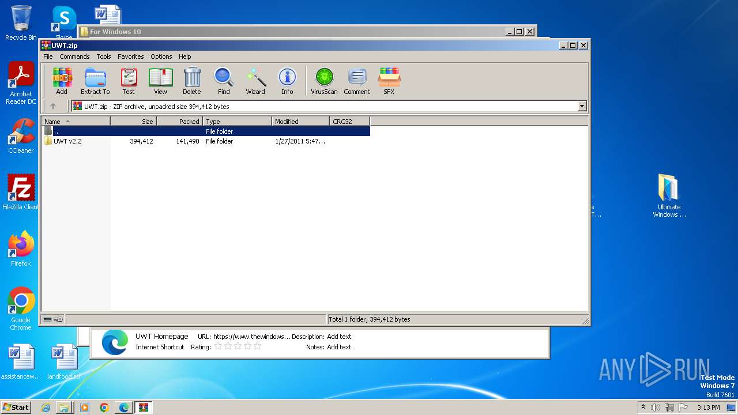Image resolution: width=738 pixels, height=415 pixels.
Task: Click the volume speaker tray icon
Action: (x=656, y=408)
